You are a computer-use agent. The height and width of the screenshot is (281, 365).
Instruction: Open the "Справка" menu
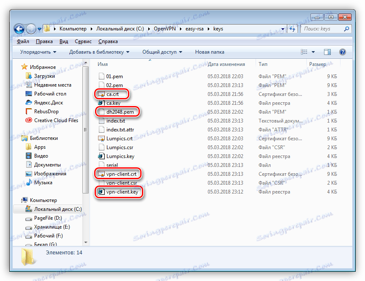(x=108, y=41)
